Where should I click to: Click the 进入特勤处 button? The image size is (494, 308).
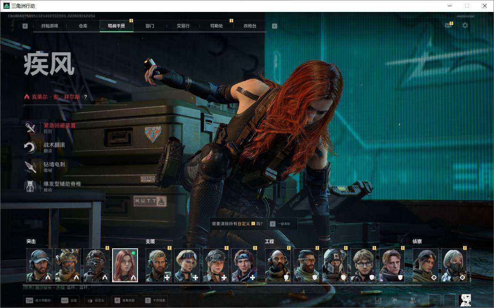coord(39,300)
